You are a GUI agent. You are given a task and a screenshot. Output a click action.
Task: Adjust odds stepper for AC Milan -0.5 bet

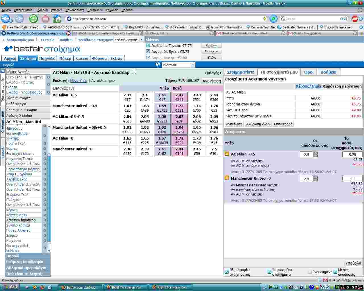(316, 154)
